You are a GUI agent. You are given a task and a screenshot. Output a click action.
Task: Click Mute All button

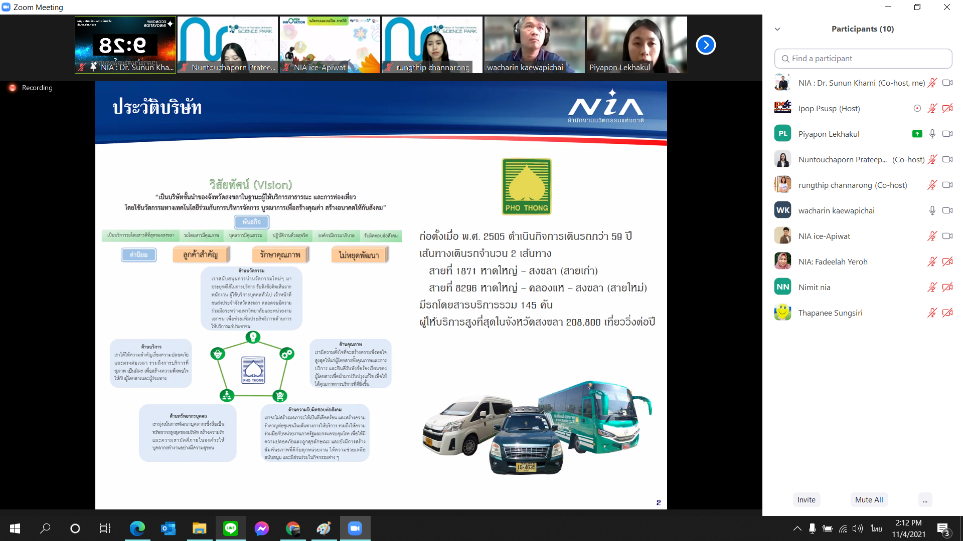click(869, 500)
